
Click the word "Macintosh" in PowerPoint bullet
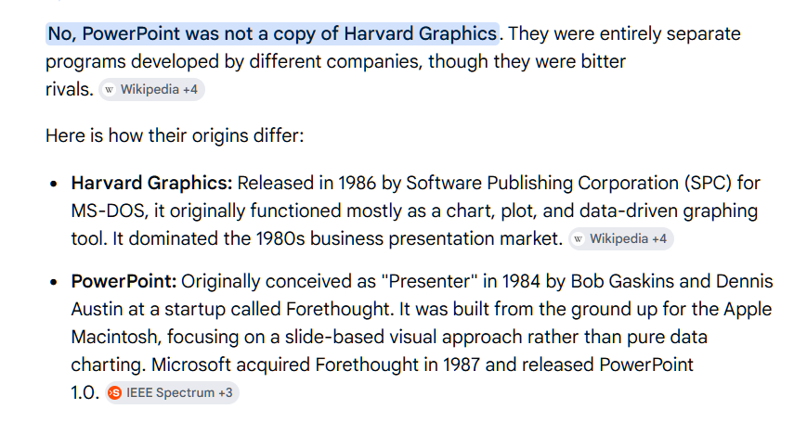click(116, 338)
